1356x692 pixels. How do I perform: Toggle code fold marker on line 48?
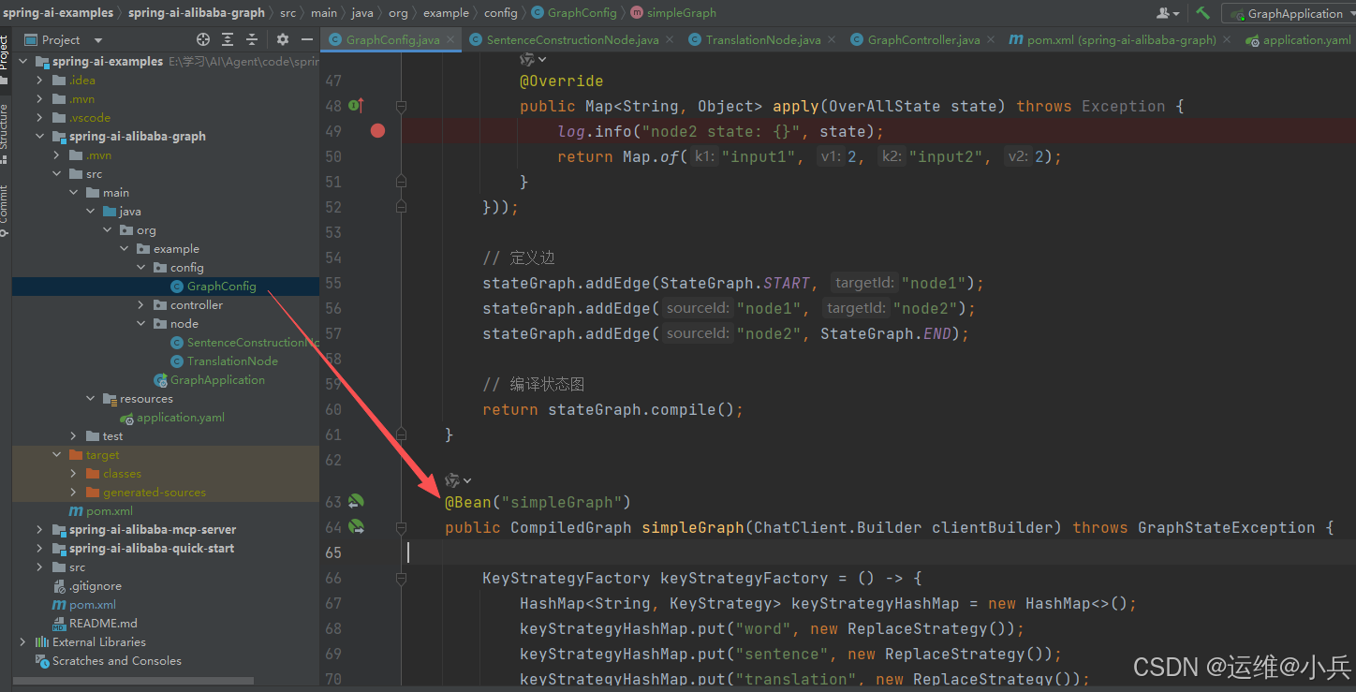point(401,106)
